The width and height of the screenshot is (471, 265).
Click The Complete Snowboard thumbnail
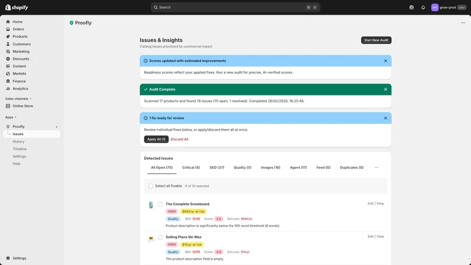click(x=151, y=205)
